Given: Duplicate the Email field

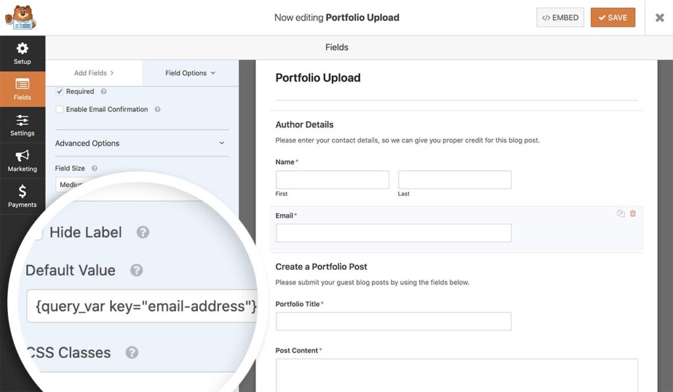Looking at the screenshot, I should pyautogui.click(x=620, y=213).
